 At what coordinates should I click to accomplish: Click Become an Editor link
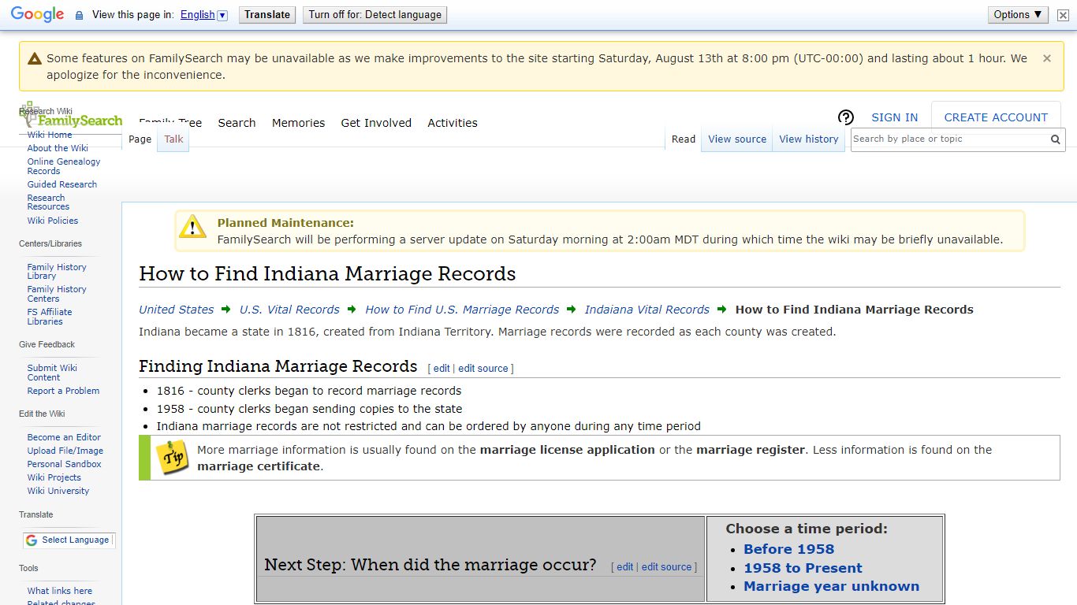[x=64, y=437]
